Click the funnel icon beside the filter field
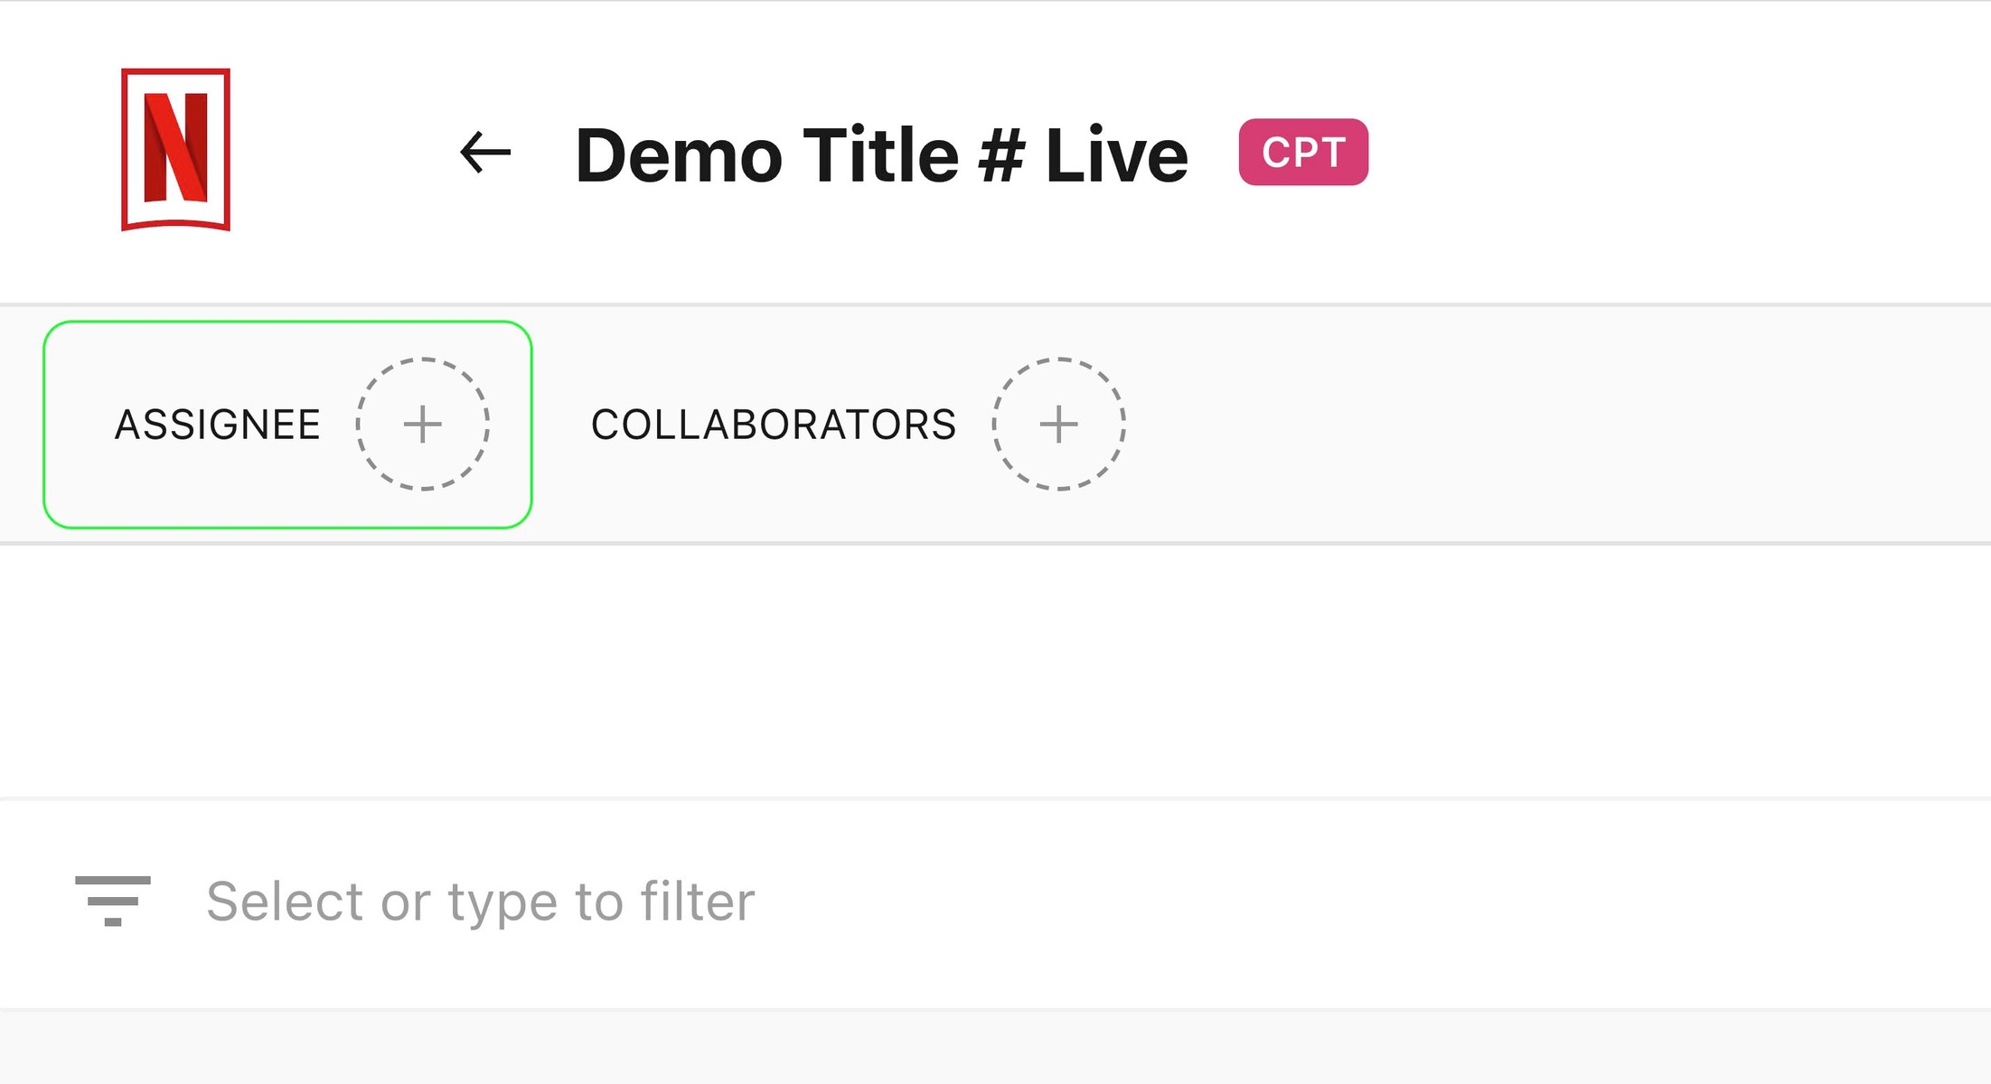This screenshot has width=1991, height=1084. coord(113,900)
